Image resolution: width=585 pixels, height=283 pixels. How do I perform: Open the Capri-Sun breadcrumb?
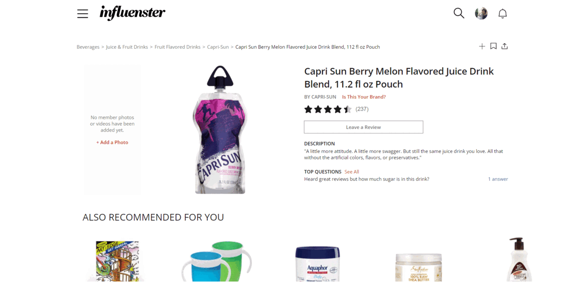pos(218,47)
